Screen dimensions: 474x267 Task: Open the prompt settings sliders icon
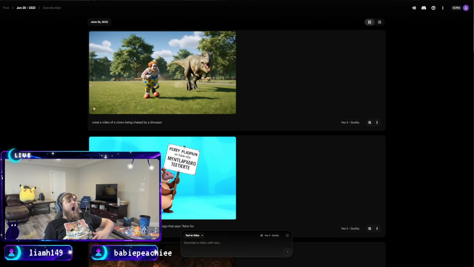tap(287, 235)
